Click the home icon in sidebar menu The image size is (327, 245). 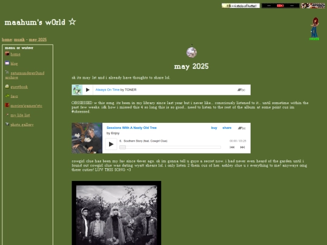[x=7, y=54]
